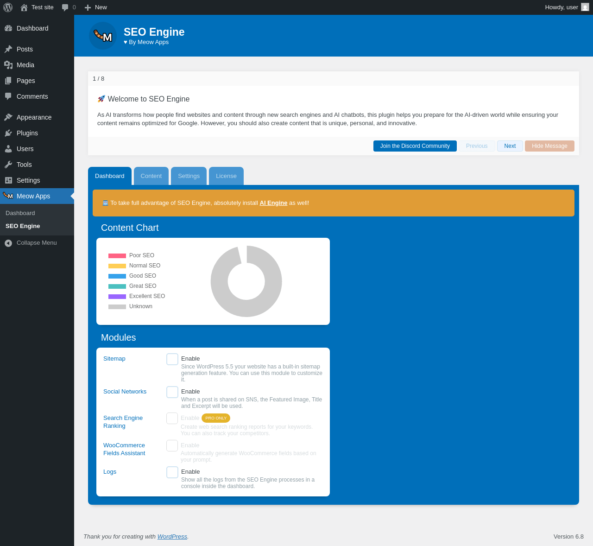Image resolution: width=593 pixels, height=546 pixels.
Task: Click the SEO Engine cat logo
Action: click(103, 36)
